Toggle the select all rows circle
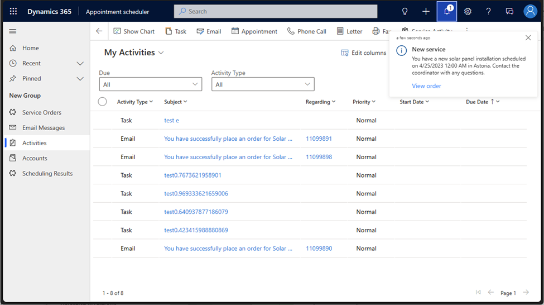This screenshot has width=544, height=305. [x=102, y=102]
